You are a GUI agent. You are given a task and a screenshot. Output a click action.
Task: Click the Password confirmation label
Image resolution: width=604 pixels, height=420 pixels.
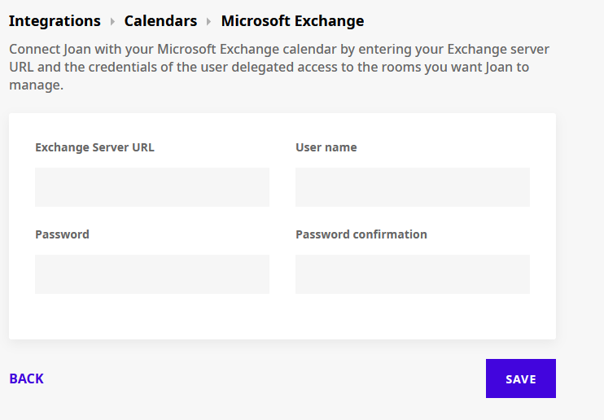click(x=361, y=234)
